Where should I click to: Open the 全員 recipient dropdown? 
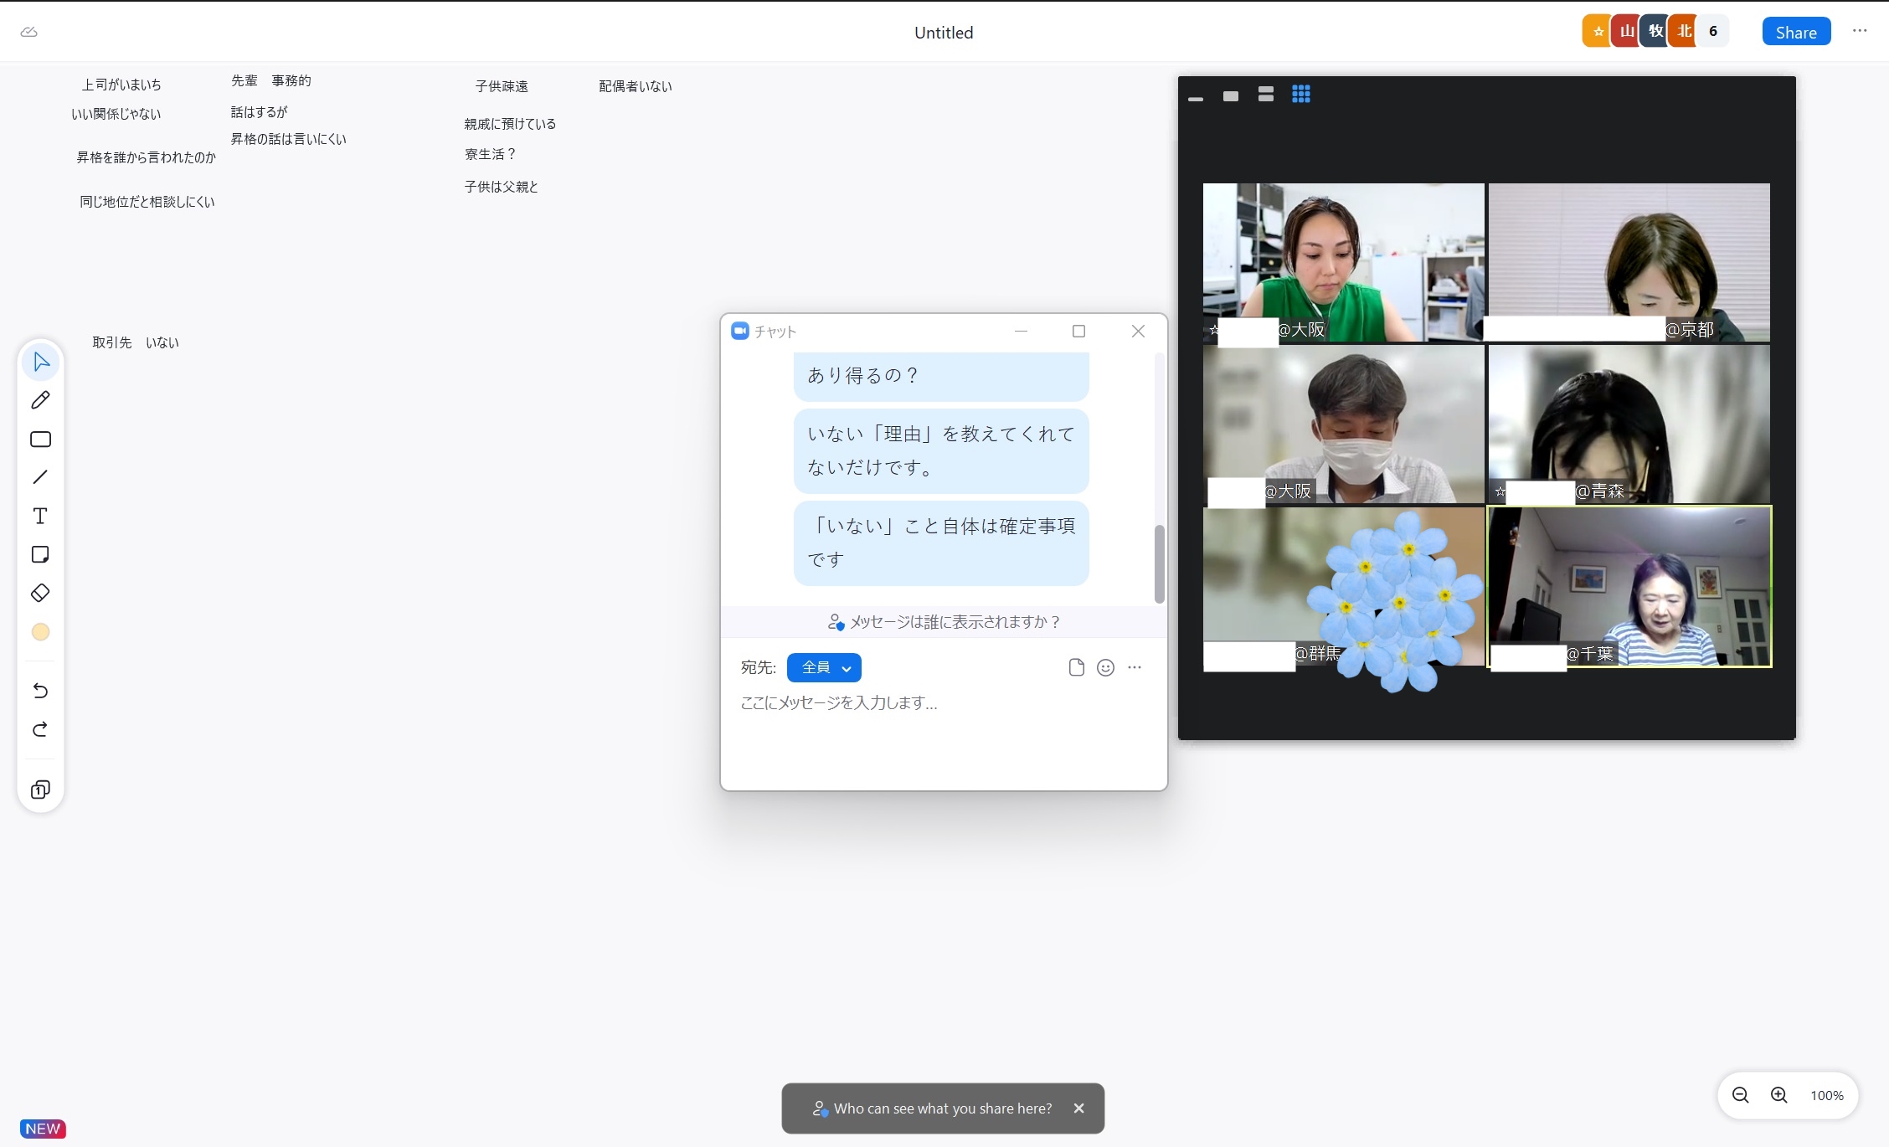824,667
